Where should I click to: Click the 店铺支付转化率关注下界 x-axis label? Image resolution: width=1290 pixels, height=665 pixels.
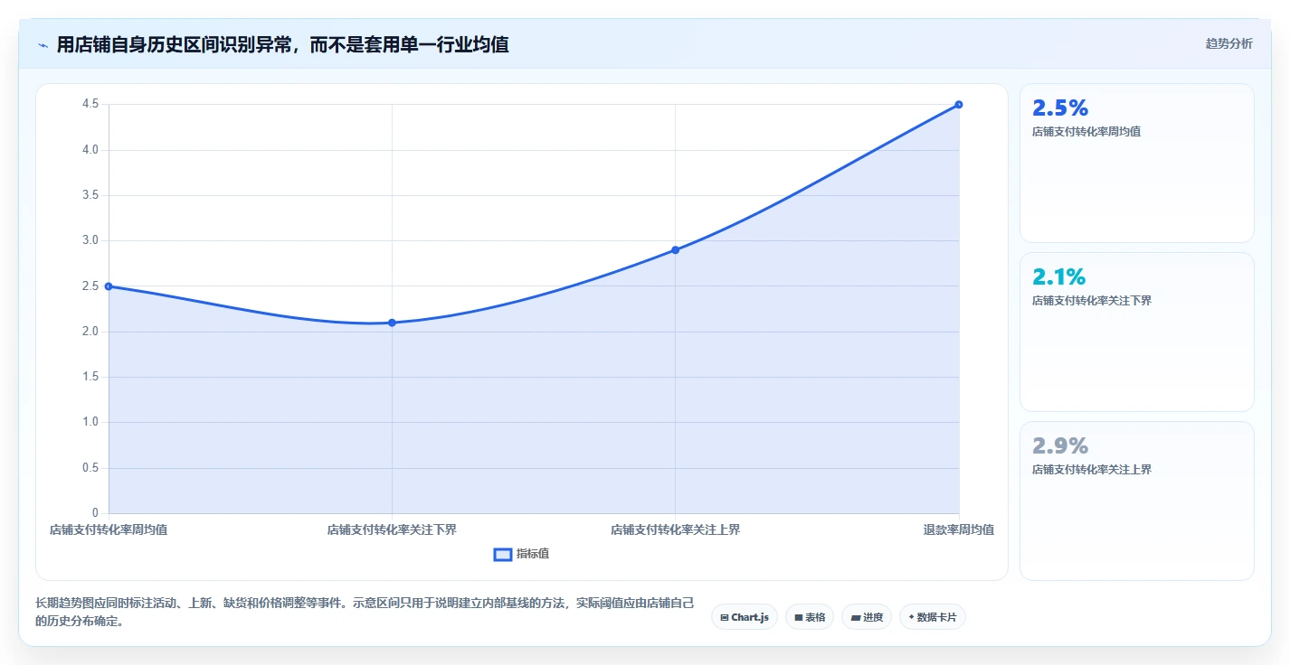point(392,529)
